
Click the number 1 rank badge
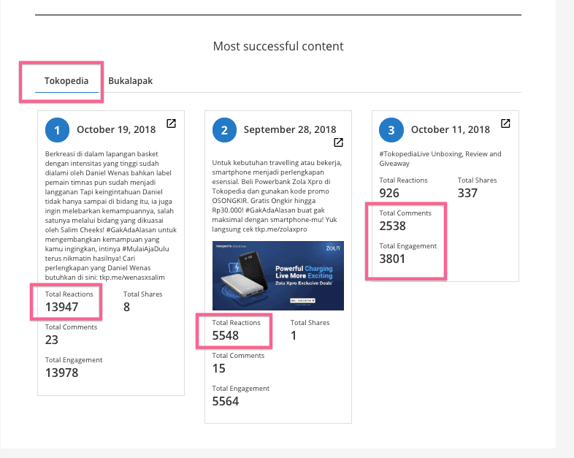coord(57,130)
